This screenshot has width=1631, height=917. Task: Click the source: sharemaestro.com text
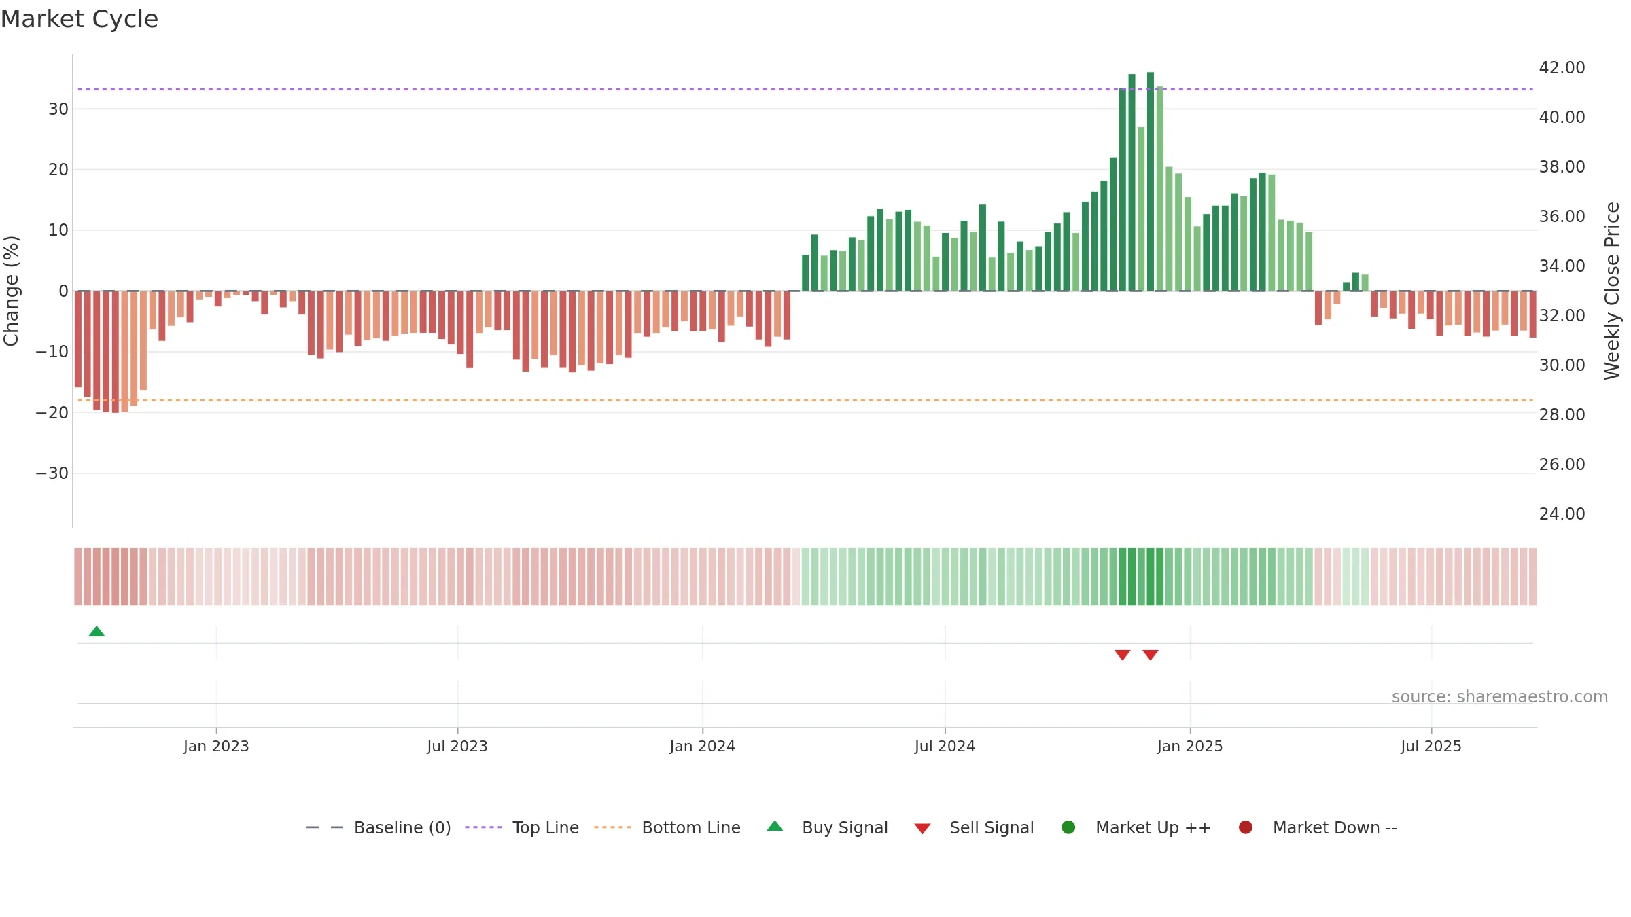(1500, 697)
